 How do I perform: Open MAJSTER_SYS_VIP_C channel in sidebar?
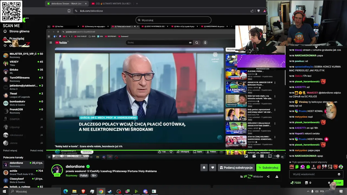pyautogui.click(x=23, y=56)
